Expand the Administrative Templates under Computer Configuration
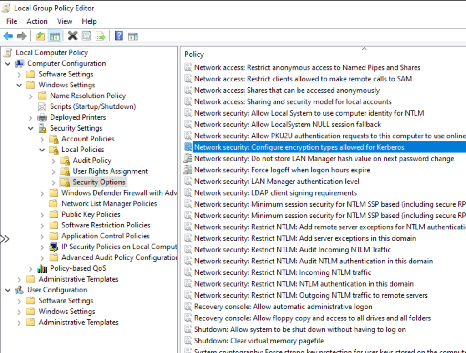 pos(20,279)
